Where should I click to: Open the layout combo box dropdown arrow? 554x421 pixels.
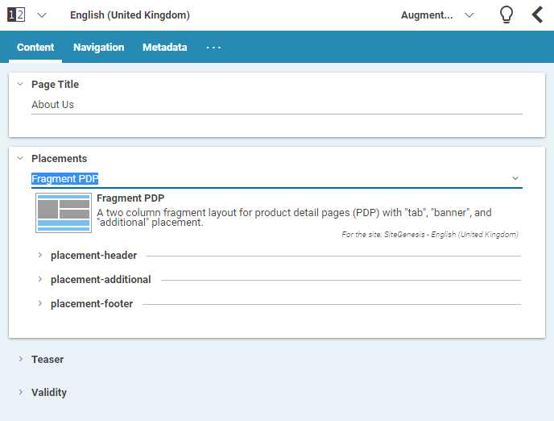515,179
